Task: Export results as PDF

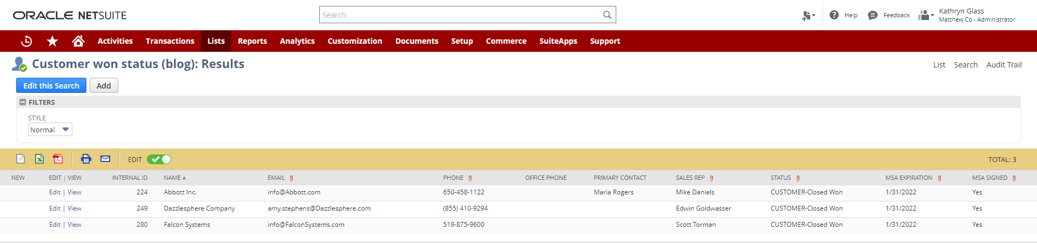Action: click(58, 159)
